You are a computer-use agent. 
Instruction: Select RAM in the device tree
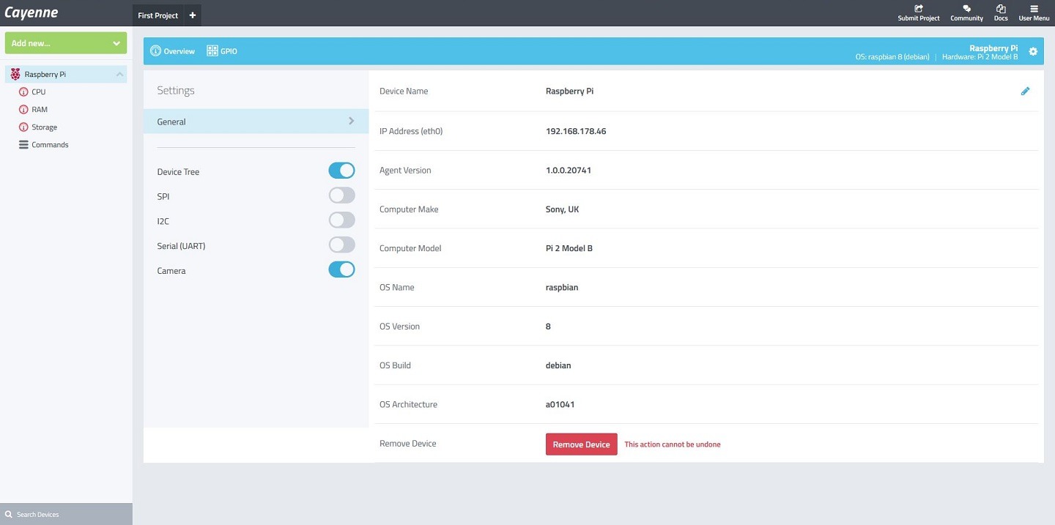point(40,110)
